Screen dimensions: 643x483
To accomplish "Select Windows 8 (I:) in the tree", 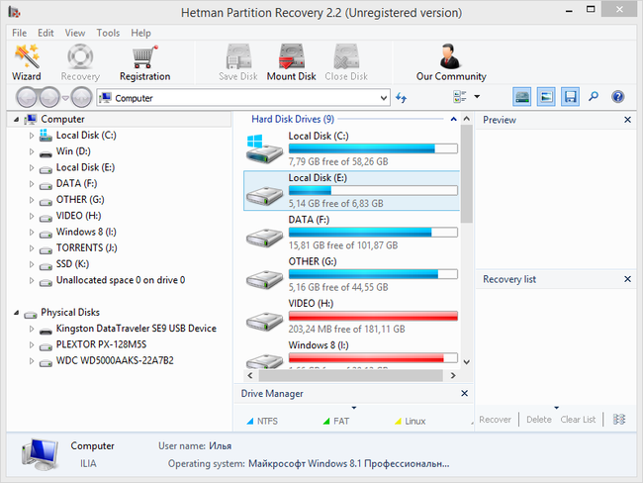I will pos(86,232).
